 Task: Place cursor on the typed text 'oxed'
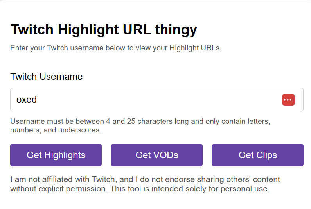tap(27, 100)
